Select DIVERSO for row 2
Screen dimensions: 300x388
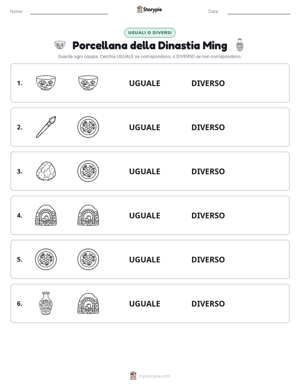(x=208, y=127)
